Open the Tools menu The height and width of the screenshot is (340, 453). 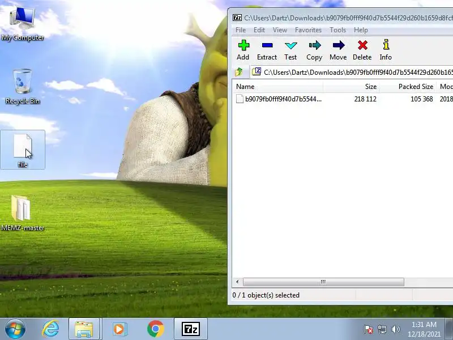[337, 30]
